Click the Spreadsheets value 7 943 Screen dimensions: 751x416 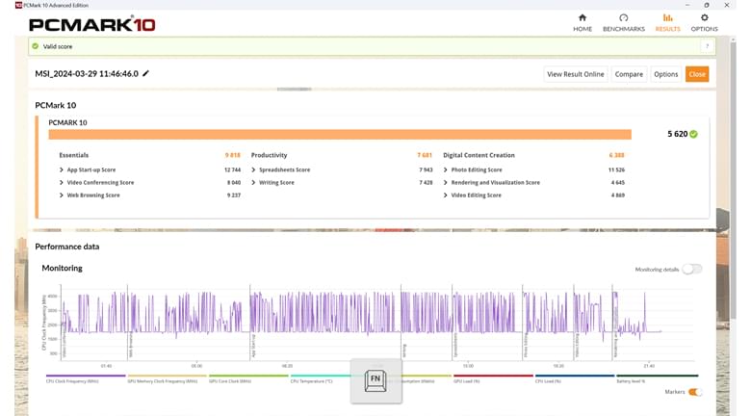[426, 169]
